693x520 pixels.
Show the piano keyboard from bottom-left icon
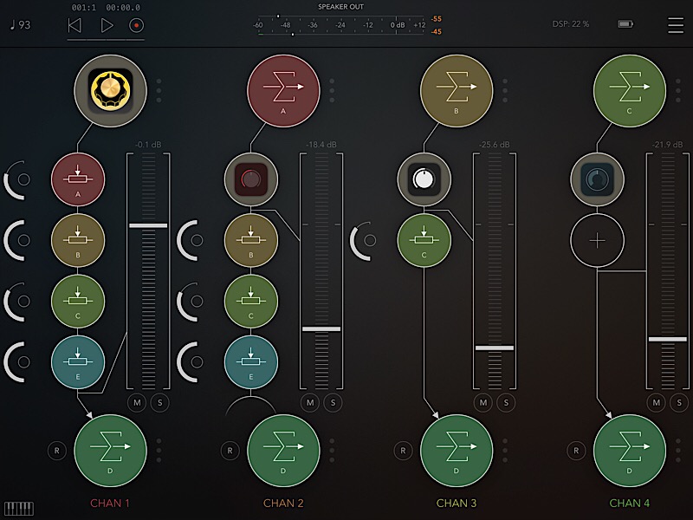click(x=18, y=508)
